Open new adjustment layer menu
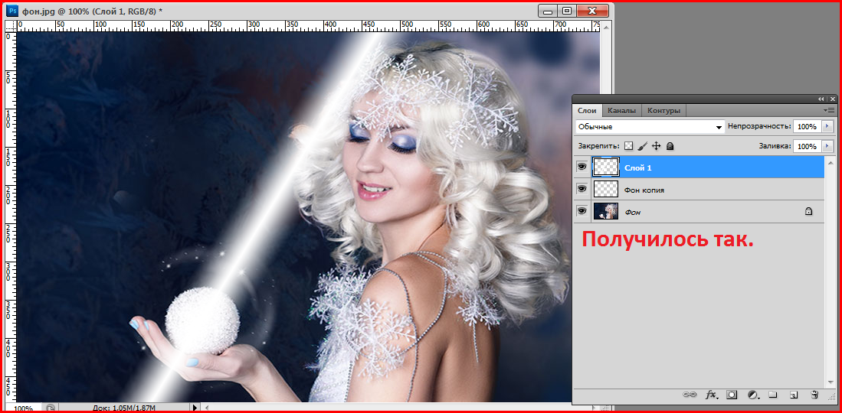This screenshot has height=413, width=842. pos(753,395)
